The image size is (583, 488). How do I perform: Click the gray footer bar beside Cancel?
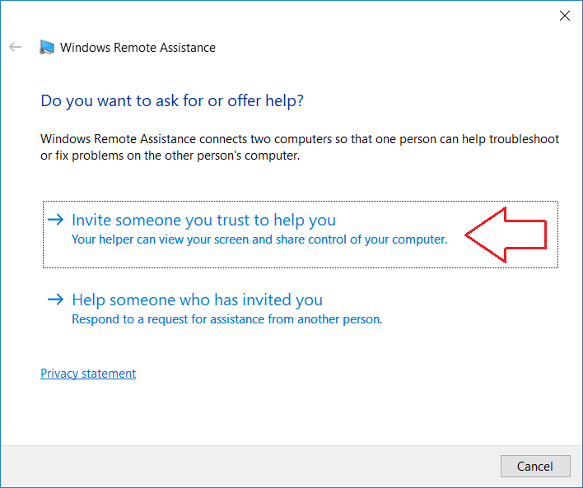click(250, 467)
